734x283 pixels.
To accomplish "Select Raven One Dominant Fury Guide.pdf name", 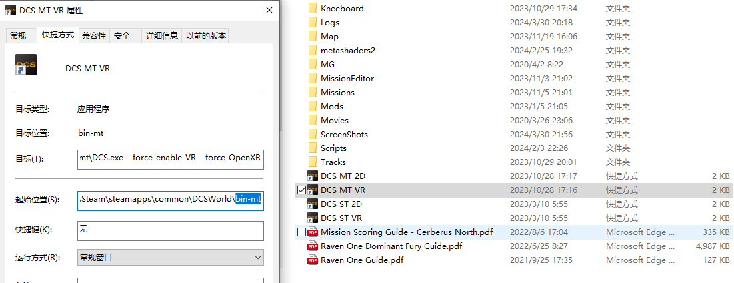I will coord(391,246).
